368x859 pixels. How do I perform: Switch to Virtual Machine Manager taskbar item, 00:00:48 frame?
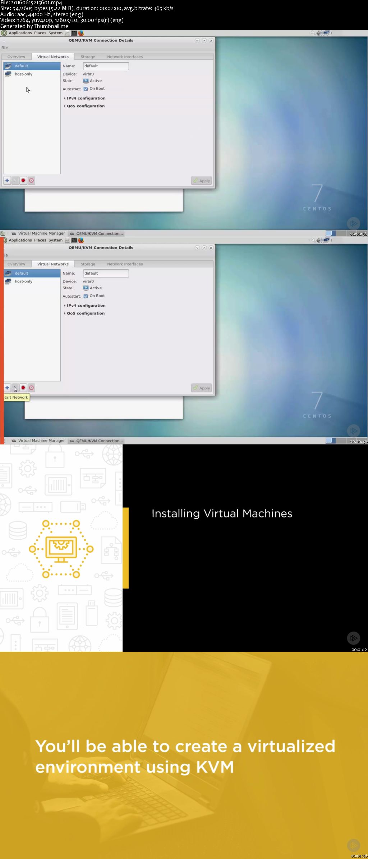coord(38,441)
